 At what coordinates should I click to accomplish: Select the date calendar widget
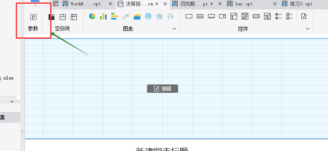point(245,16)
